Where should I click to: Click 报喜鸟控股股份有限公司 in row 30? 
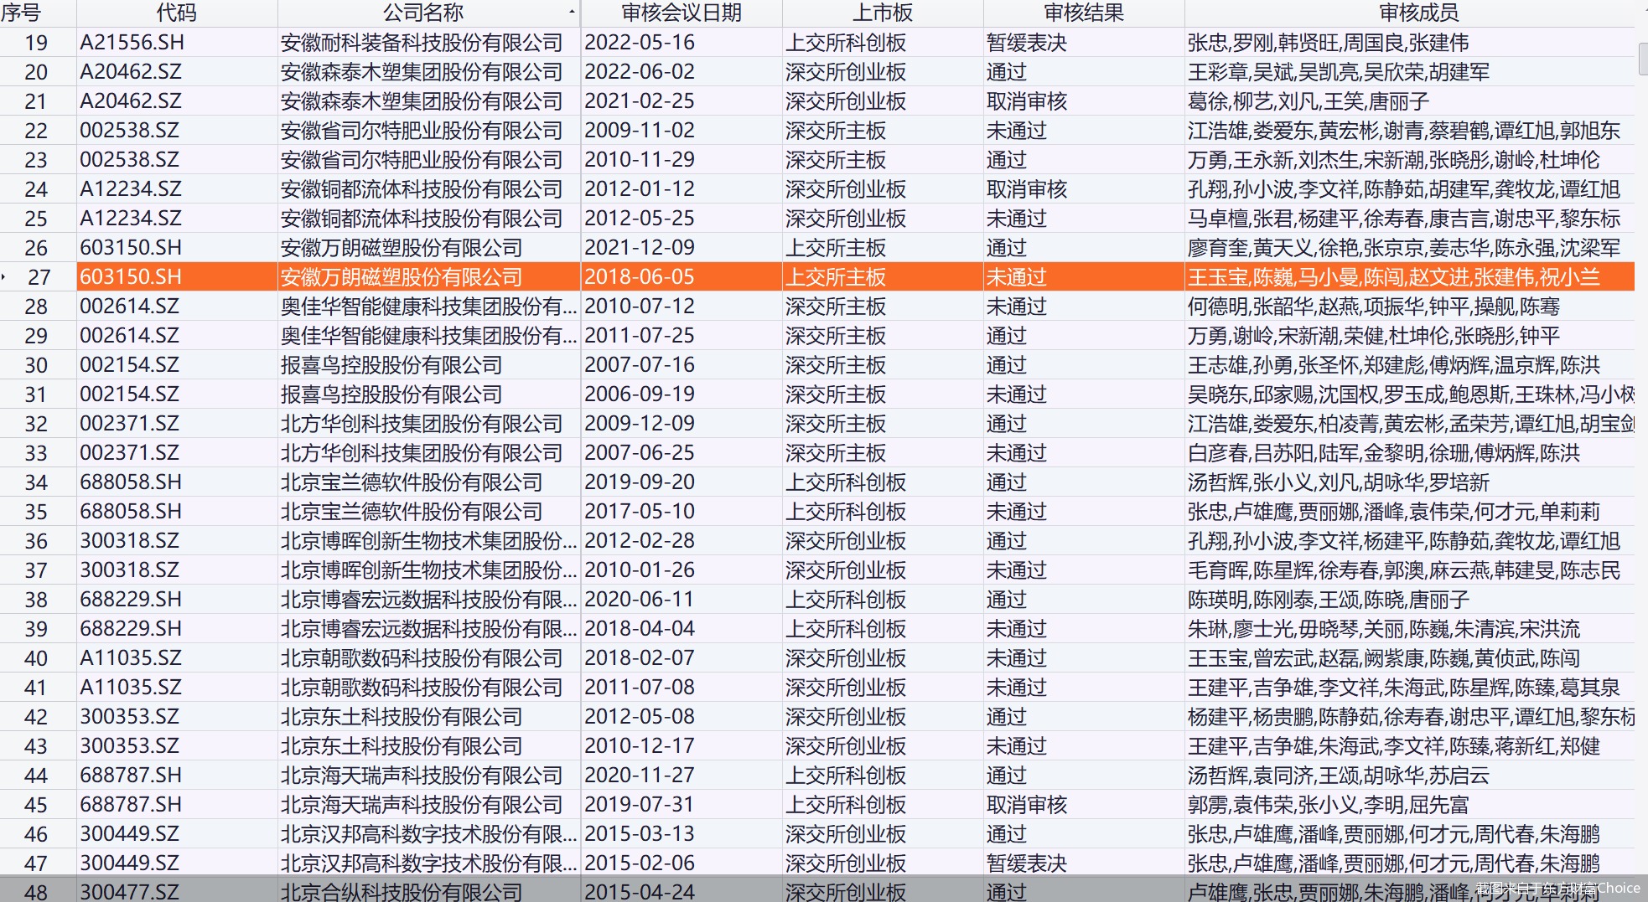click(x=391, y=365)
